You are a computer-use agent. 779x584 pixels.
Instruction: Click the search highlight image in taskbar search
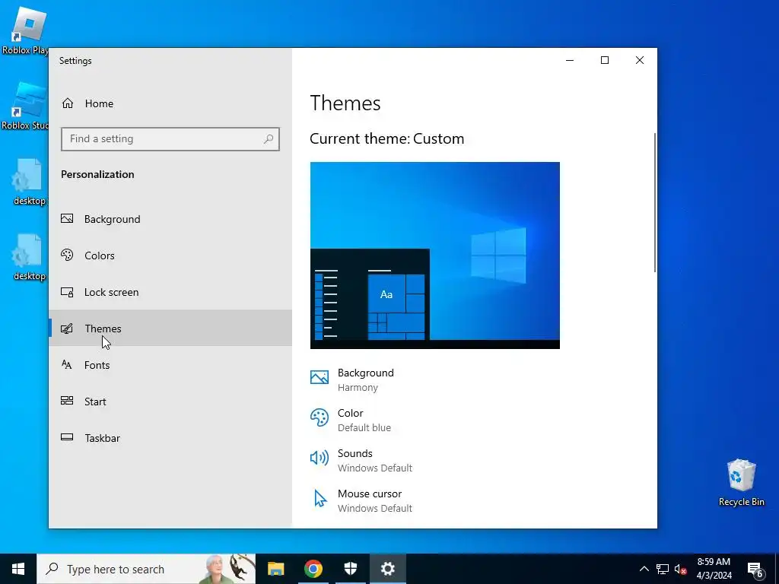pos(227,569)
